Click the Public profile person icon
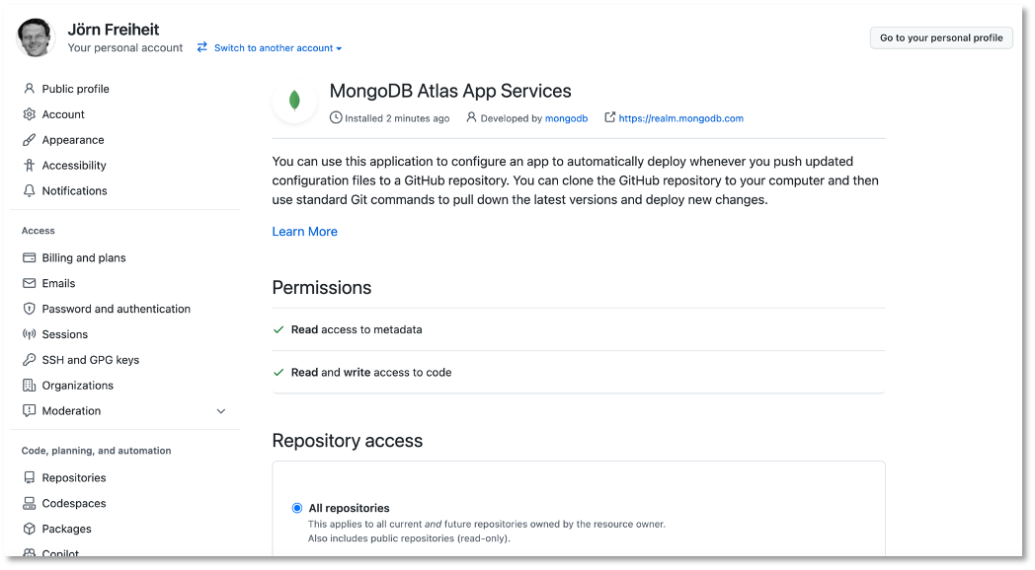This screenshot has height=570, width=1035. pos(29,89)
